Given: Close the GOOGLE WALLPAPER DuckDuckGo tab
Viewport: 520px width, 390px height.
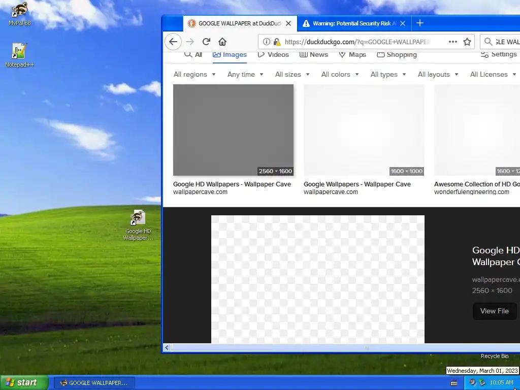Looking at the screenshot, I should coord(288,23).
